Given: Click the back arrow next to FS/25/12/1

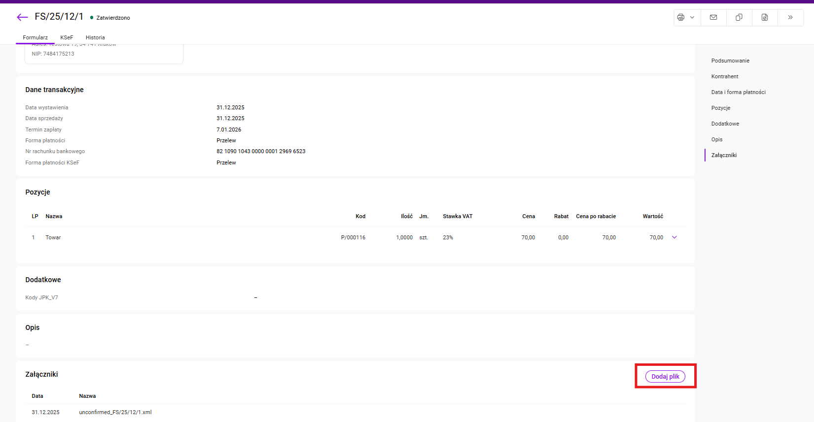Looking at the screenshot, I should pyautogui.click(x=22, y=17).
